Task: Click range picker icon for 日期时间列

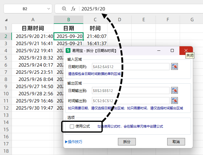Action: pos(174,66)
